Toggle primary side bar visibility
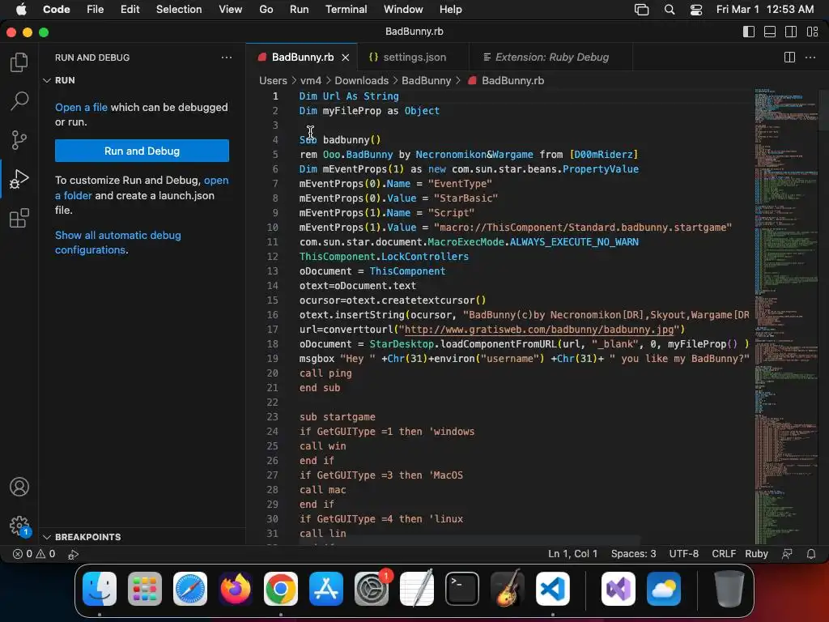Screen dimensions: 829x622 [x=749, y=32]
